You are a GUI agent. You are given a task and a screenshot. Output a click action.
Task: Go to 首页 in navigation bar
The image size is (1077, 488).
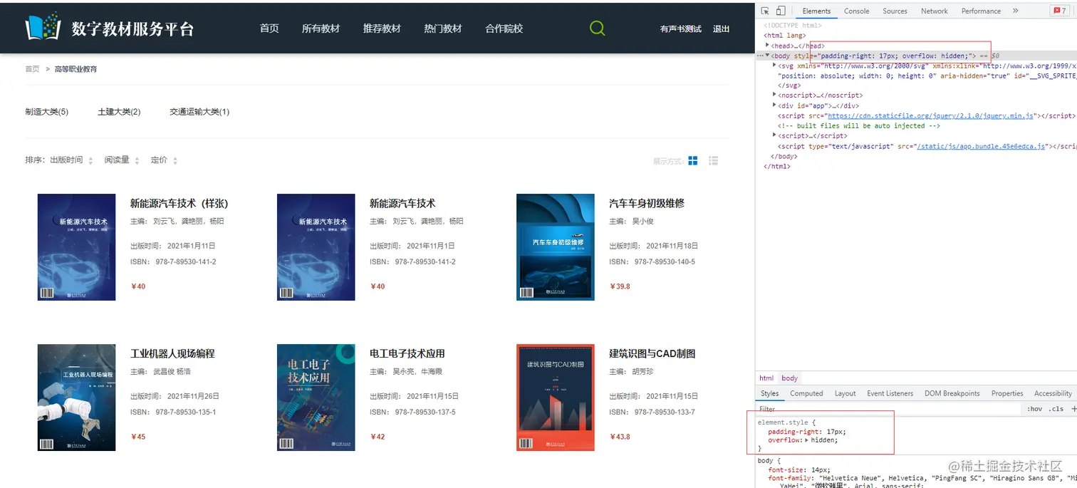point(269,28)
